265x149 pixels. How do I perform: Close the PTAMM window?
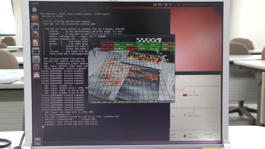pyautogui.click(x=90, y=36)
